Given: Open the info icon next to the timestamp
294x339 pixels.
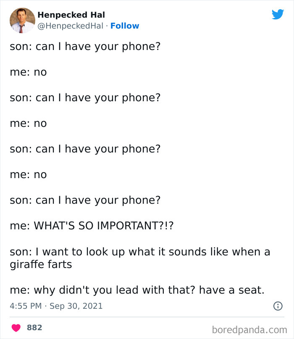Looking at the screenshot, I should pyautogui.click(x=279, y=306).
